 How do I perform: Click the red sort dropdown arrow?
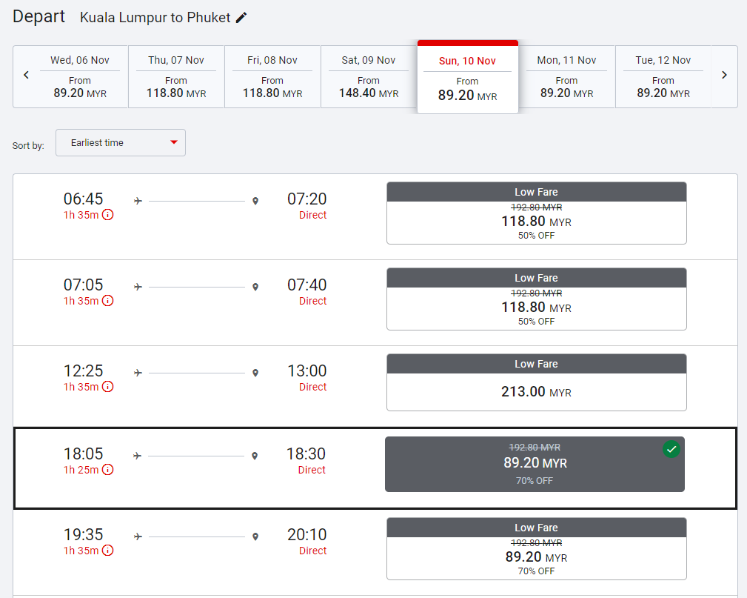pyautogui.click(x=174, y=143)
